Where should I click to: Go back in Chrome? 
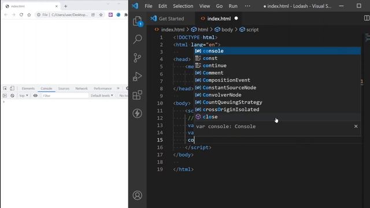(x=6, y=14)
